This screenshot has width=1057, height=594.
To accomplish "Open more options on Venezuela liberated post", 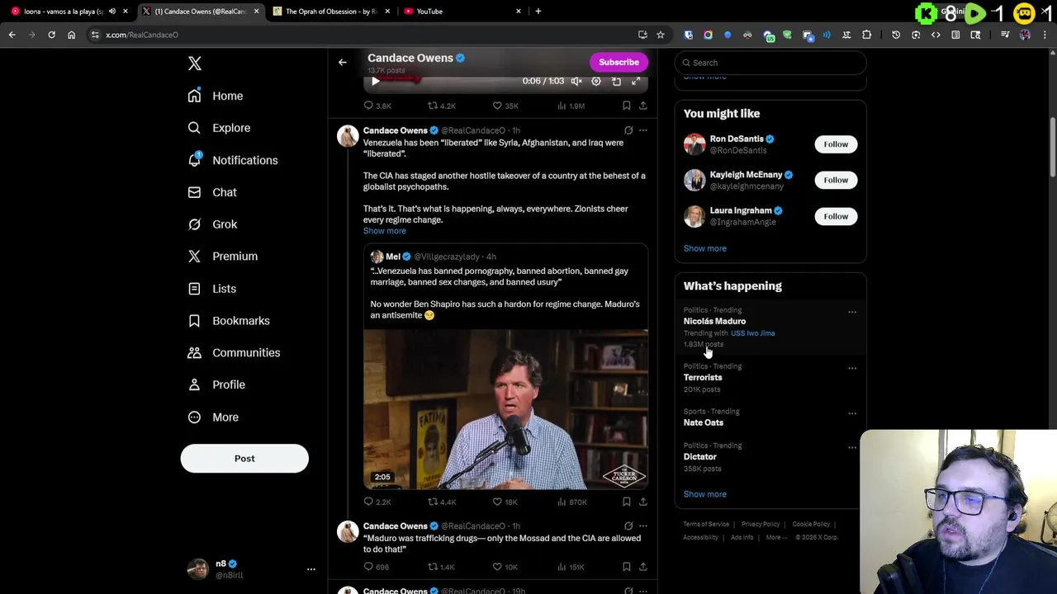I will (643, 130).
